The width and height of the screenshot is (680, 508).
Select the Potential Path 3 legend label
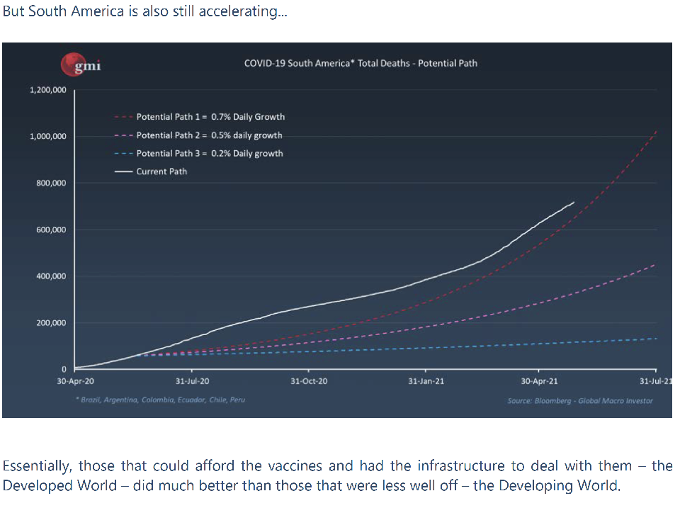210,153
